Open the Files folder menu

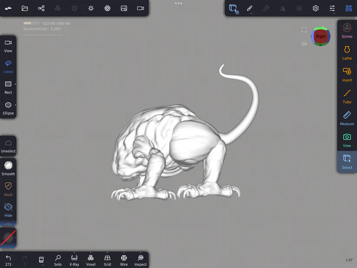(25, 8)
